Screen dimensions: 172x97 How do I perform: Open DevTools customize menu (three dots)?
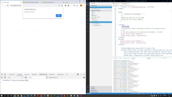[x=81, y=74]
